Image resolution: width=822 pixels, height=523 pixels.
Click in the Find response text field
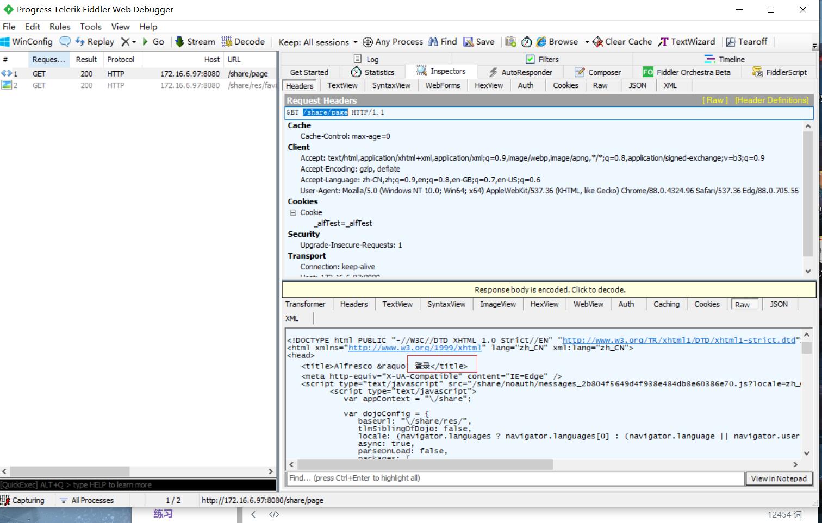point(515,478)
